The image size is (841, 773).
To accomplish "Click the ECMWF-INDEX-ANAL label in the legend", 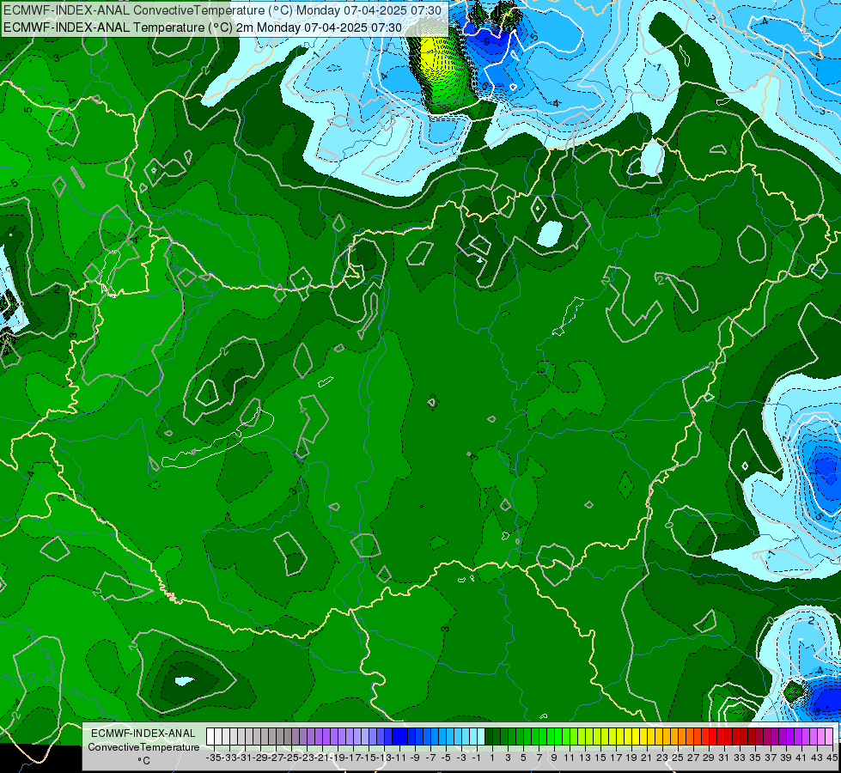I will tap(143, 733).
